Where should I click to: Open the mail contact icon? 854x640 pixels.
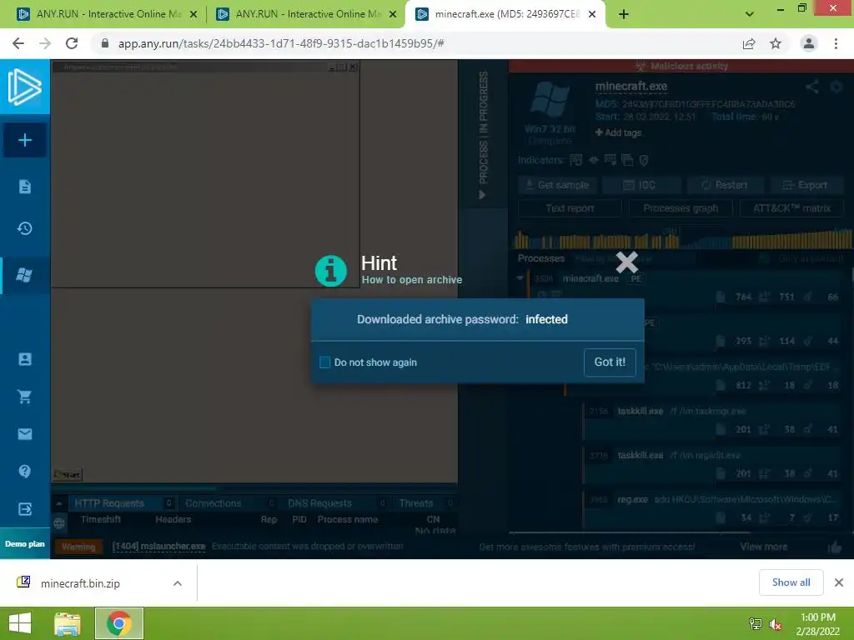(x=24, y=433)
